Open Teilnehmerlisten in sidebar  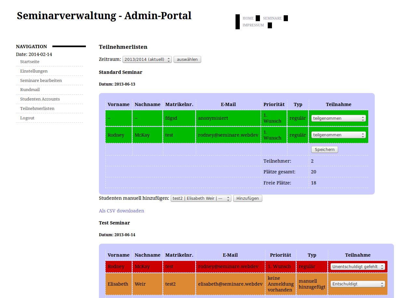[37, 109]
